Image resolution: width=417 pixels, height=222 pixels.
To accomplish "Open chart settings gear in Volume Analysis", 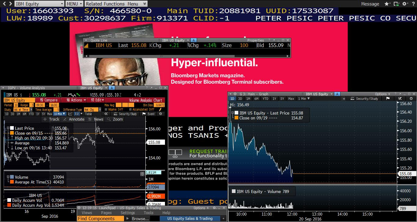I will click(161, 114).
